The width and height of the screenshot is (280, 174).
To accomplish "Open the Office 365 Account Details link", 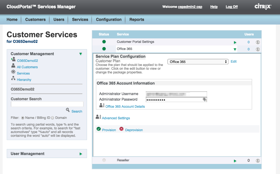I will pyautogui.click(x=125, y=106).
